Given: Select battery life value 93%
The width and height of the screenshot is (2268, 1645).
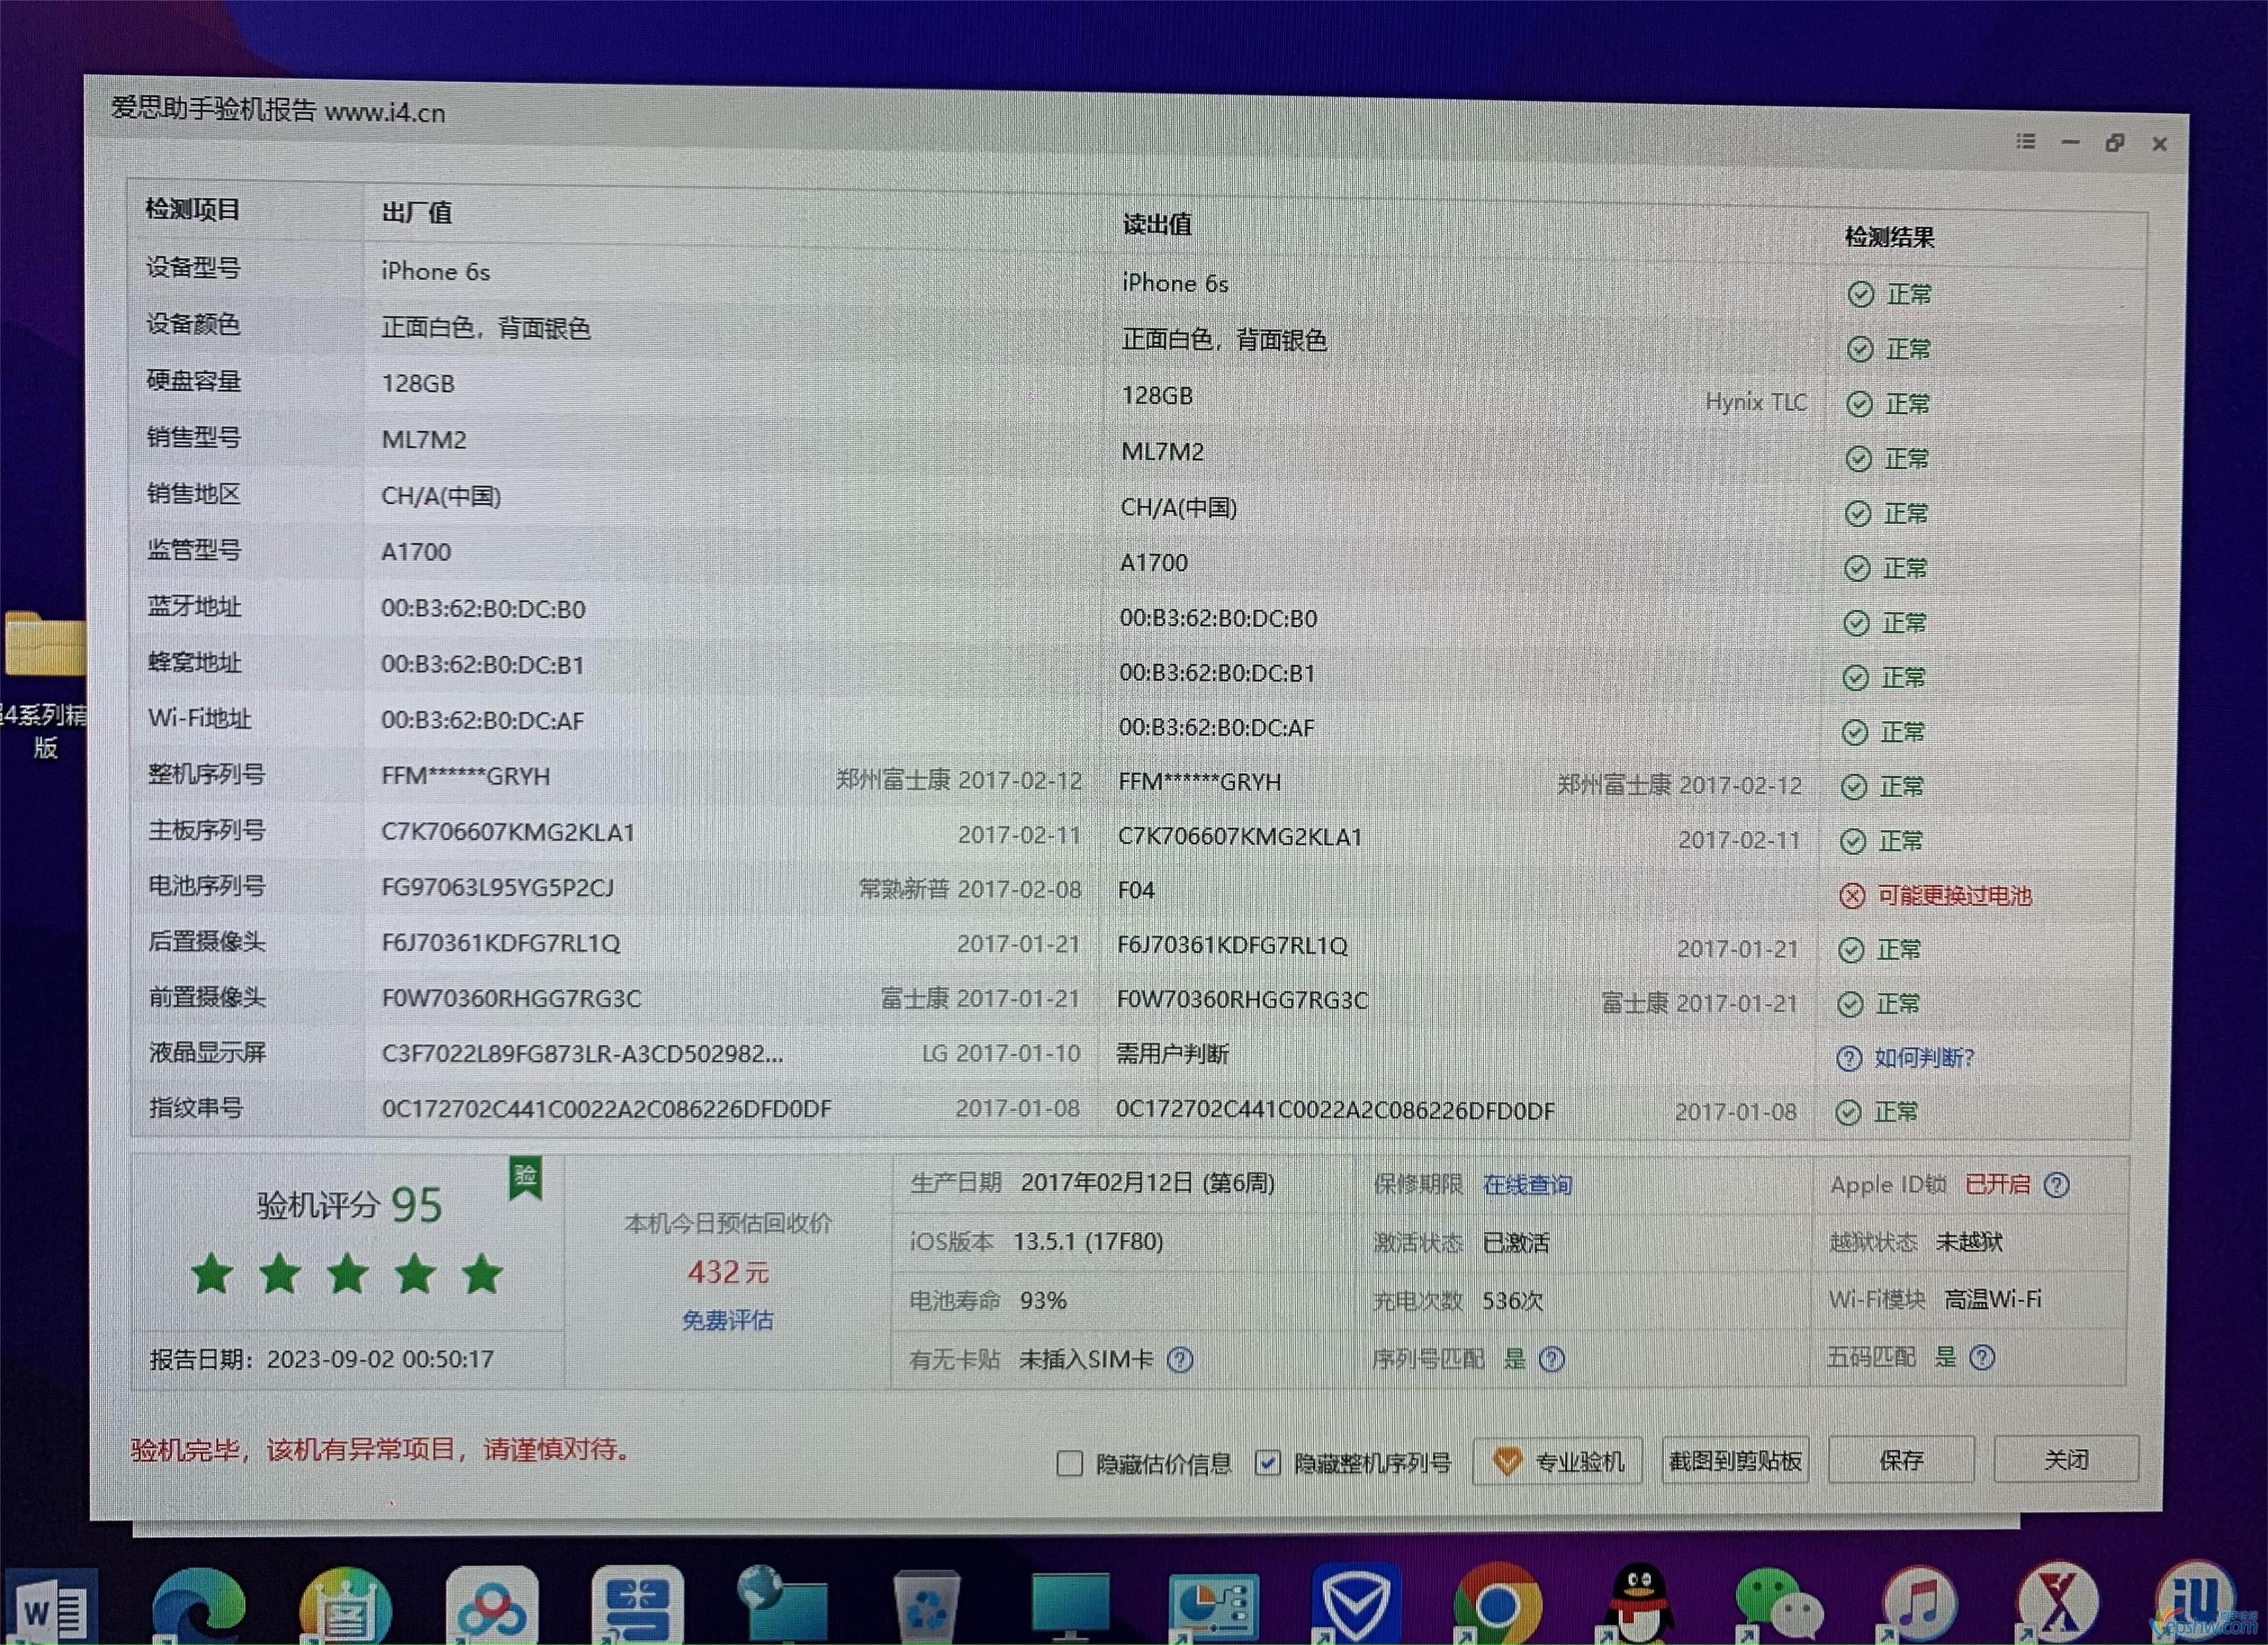Looking at the screenshot, I should point(1043,1301).
